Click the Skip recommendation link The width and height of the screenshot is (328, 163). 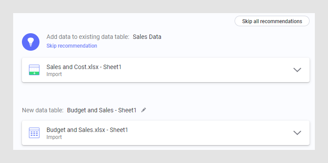(x=72, y=46)
